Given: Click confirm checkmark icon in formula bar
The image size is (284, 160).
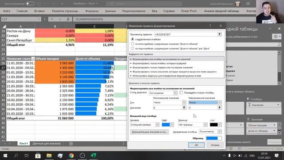Looking at the screenshot, I should click(x=60, y=19).
